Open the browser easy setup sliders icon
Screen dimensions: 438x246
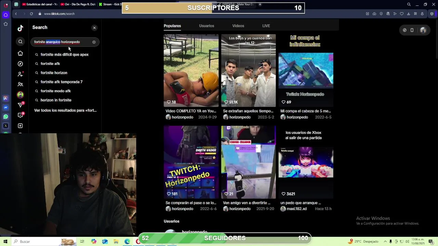click(x=415, y=14)
